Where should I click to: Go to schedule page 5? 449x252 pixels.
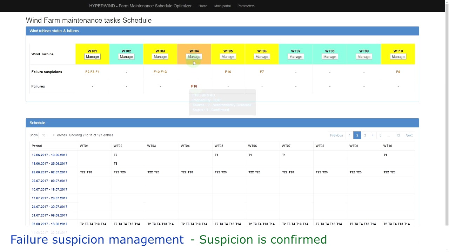coord(380,135)
